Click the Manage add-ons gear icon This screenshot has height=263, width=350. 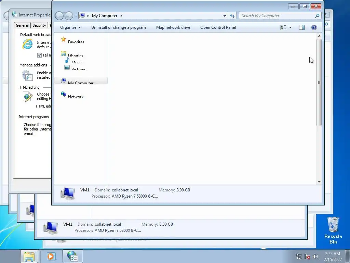27,75
